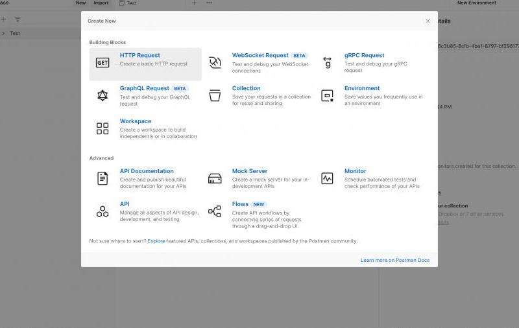This screenshot has width=519, height=328.
Task: Expand the Test collection chevron
Action: pyautogui.click(x=3, y=34)
